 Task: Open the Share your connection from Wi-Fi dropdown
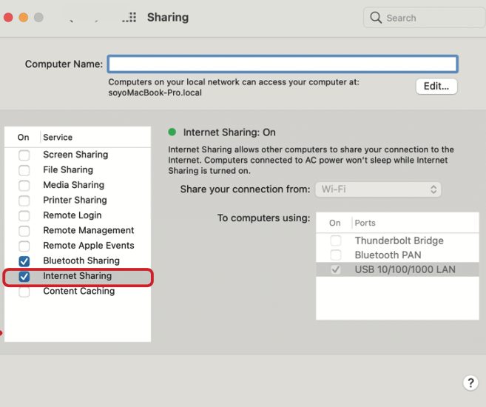378,189
